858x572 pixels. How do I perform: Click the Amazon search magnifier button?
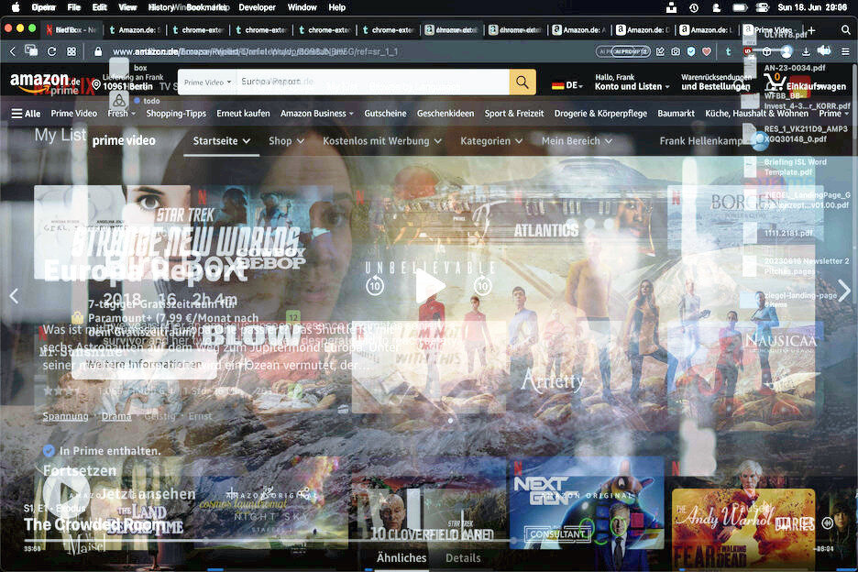[x=522, y=82]
